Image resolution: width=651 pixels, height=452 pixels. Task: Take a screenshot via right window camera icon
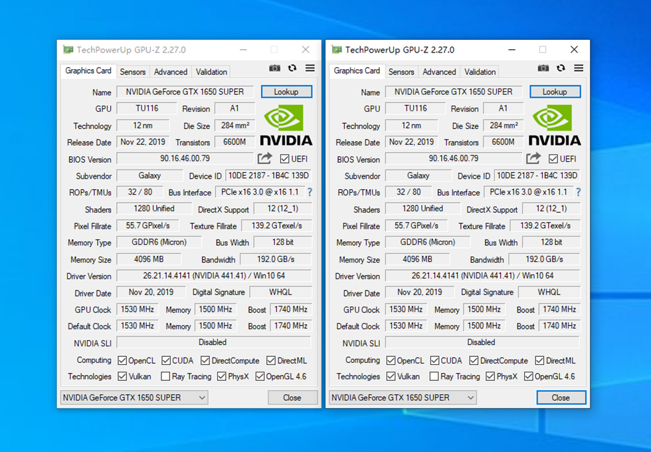coord(543,68)
